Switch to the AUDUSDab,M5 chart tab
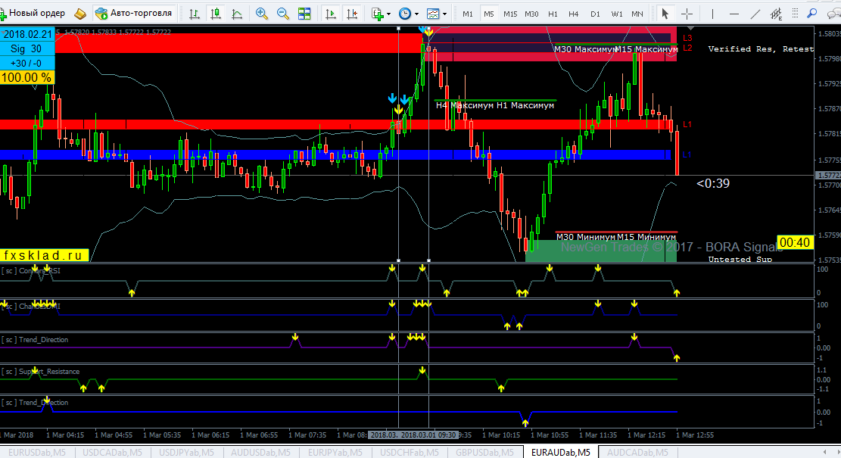The height and width of the screenshot is (458, 841). [x=260, y=453]
